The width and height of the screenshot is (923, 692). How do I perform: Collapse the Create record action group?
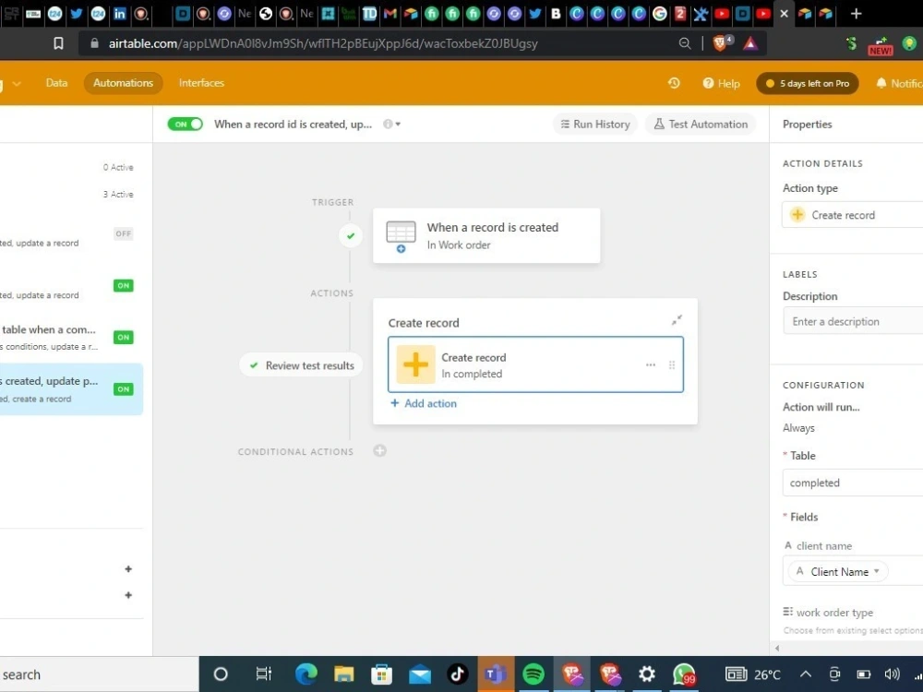[x=677, y=320]
